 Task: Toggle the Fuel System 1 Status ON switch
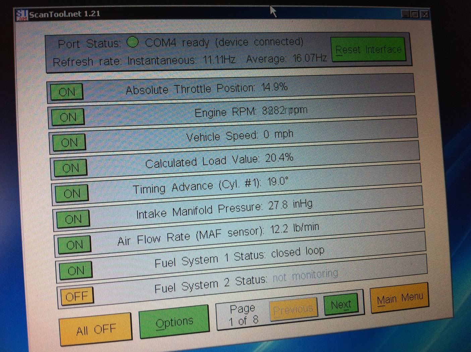click(x=76, y=270)
